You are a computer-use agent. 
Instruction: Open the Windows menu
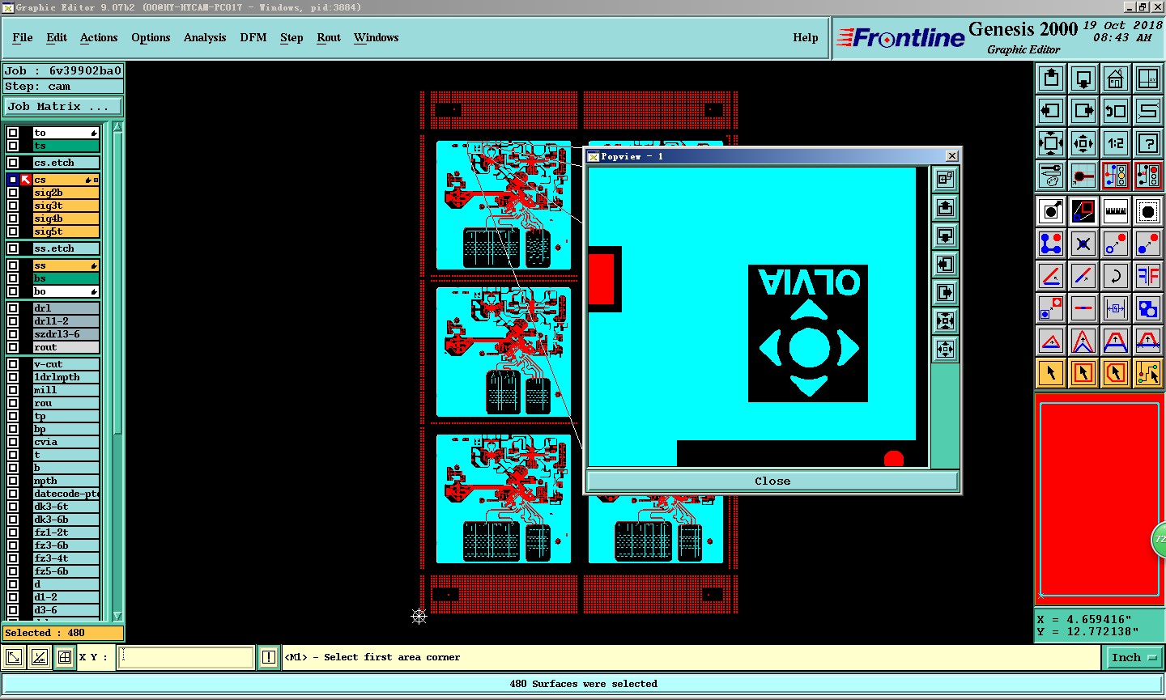377,37
